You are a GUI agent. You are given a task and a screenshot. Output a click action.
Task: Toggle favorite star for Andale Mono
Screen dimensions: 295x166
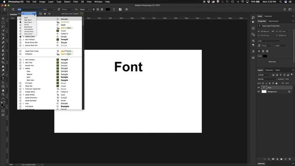coord(20,92)
